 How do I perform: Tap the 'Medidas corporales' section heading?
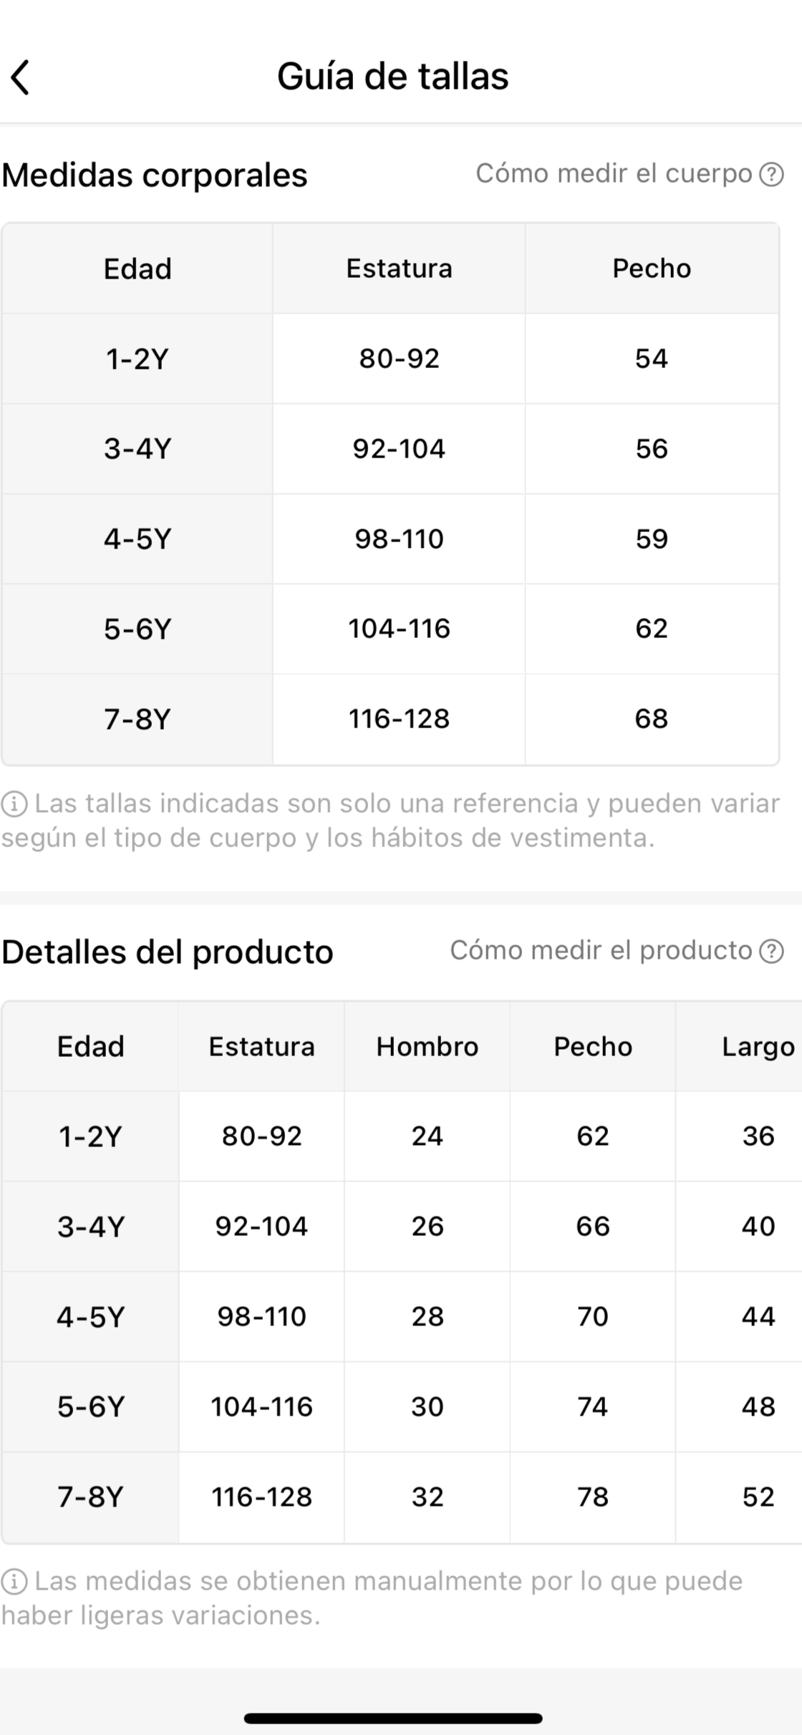[155, 175]
